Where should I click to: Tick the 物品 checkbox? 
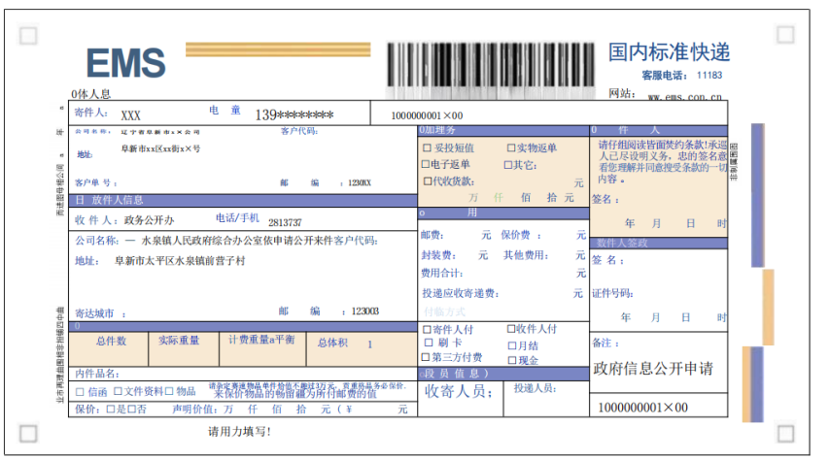169,391
